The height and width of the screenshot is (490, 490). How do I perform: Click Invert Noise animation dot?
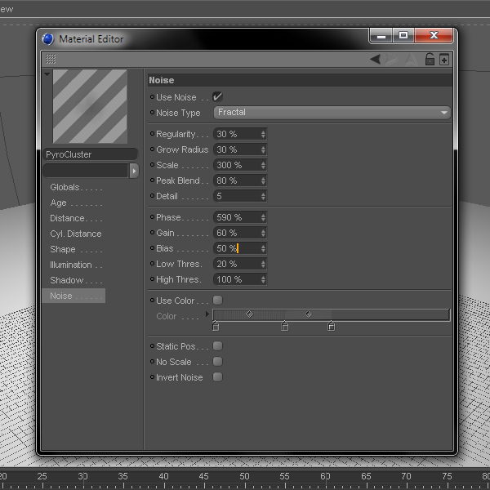click(x=152, y=376)
